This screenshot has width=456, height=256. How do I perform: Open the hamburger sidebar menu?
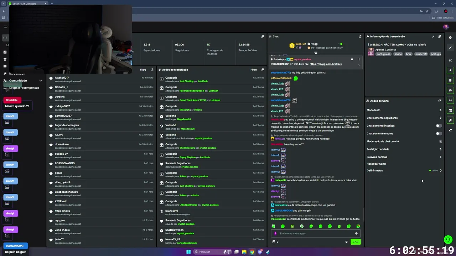5,27
